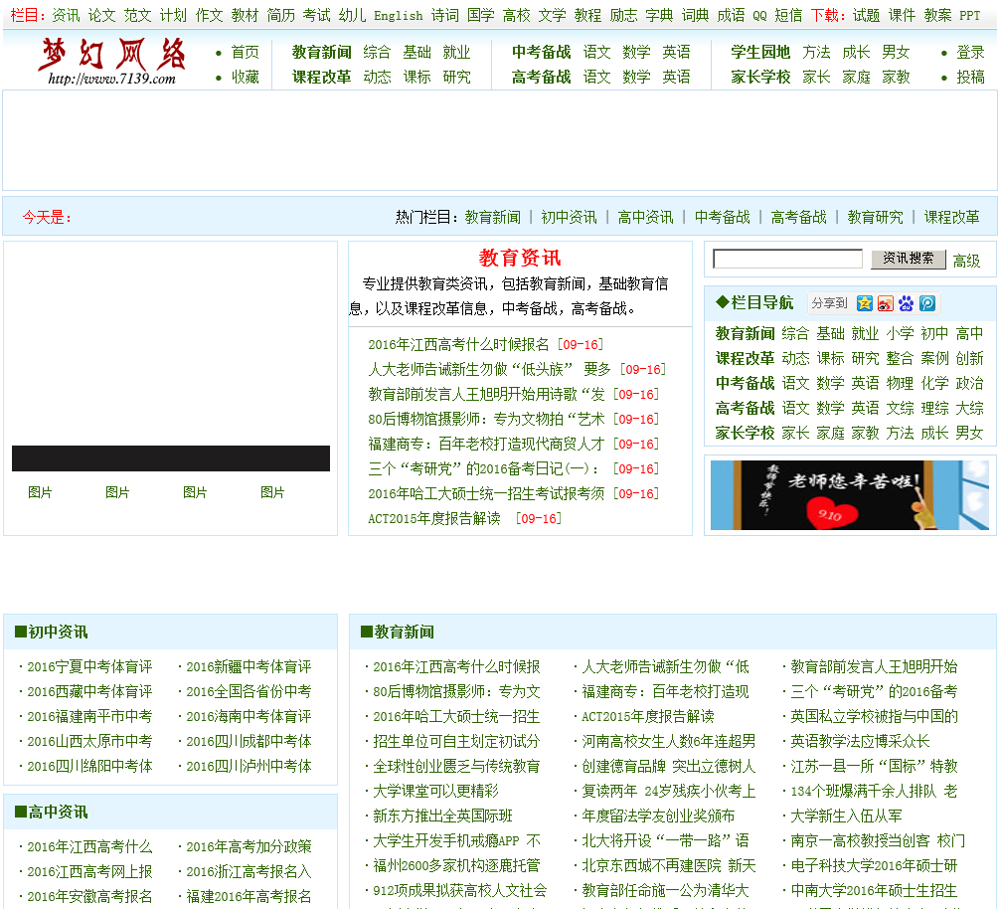The width and height of the screenshot is (999, 909).
Task: Go to 首页 in the header
Action: 246,53
